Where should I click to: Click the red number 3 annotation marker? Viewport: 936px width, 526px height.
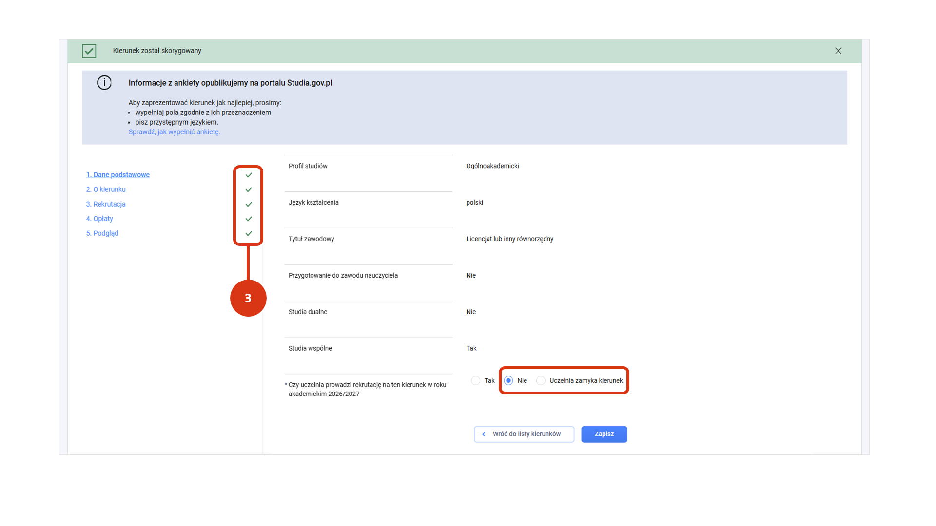248,298
